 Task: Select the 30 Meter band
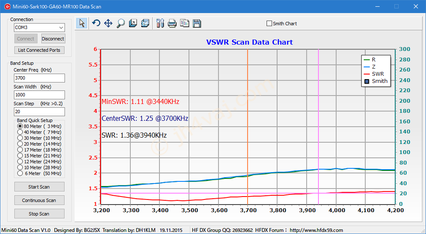pyautogui.click(x=20, y=138)
